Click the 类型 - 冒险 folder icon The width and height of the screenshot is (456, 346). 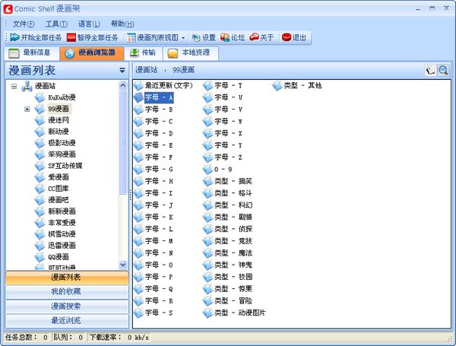point(208,301)
